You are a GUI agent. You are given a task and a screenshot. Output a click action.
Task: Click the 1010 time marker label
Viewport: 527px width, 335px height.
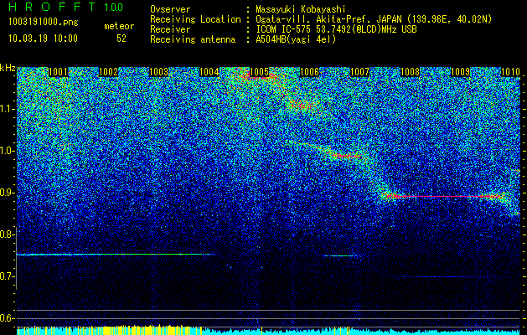point(510,72)
